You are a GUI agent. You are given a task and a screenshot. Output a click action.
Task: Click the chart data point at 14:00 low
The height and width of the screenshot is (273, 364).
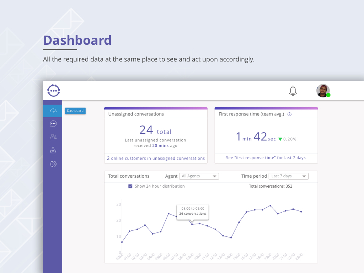pyautogui.click(x=231, y=237)
